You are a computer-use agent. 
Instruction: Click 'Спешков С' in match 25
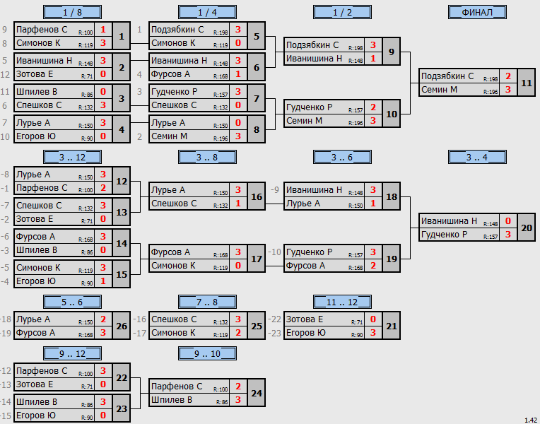point(174,319)
